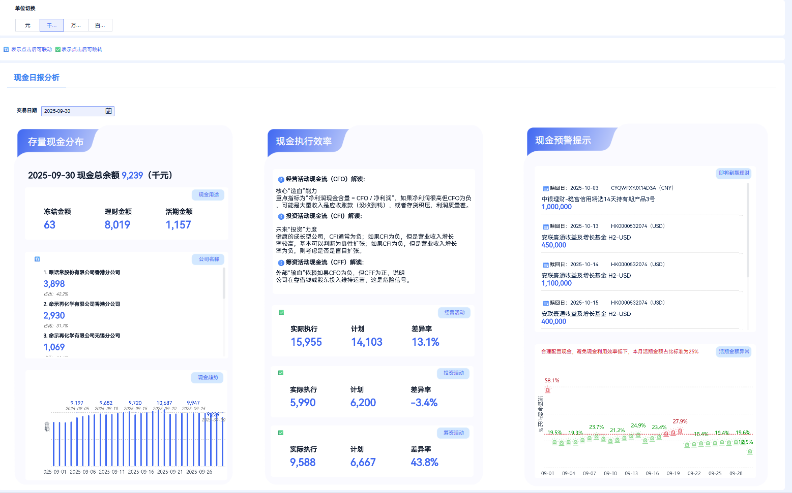Viewport: 792px width, 493px height.
Task: Click the 活期金额异常 tag
Action: [x=734, y=352]
